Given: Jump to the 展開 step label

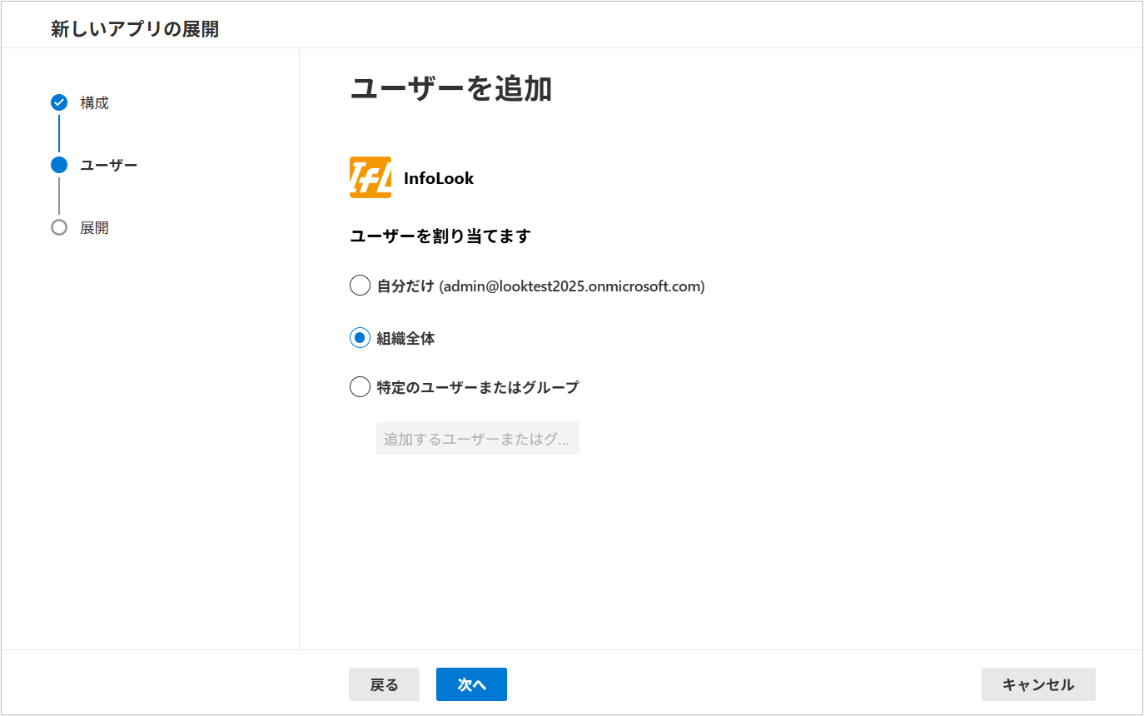Looking at the screenshot, I should point(94,228).
